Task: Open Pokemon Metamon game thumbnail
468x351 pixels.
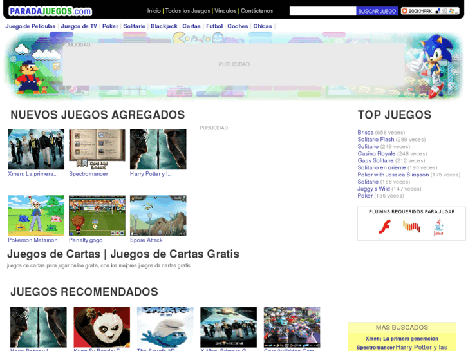Action: point(36,215)
